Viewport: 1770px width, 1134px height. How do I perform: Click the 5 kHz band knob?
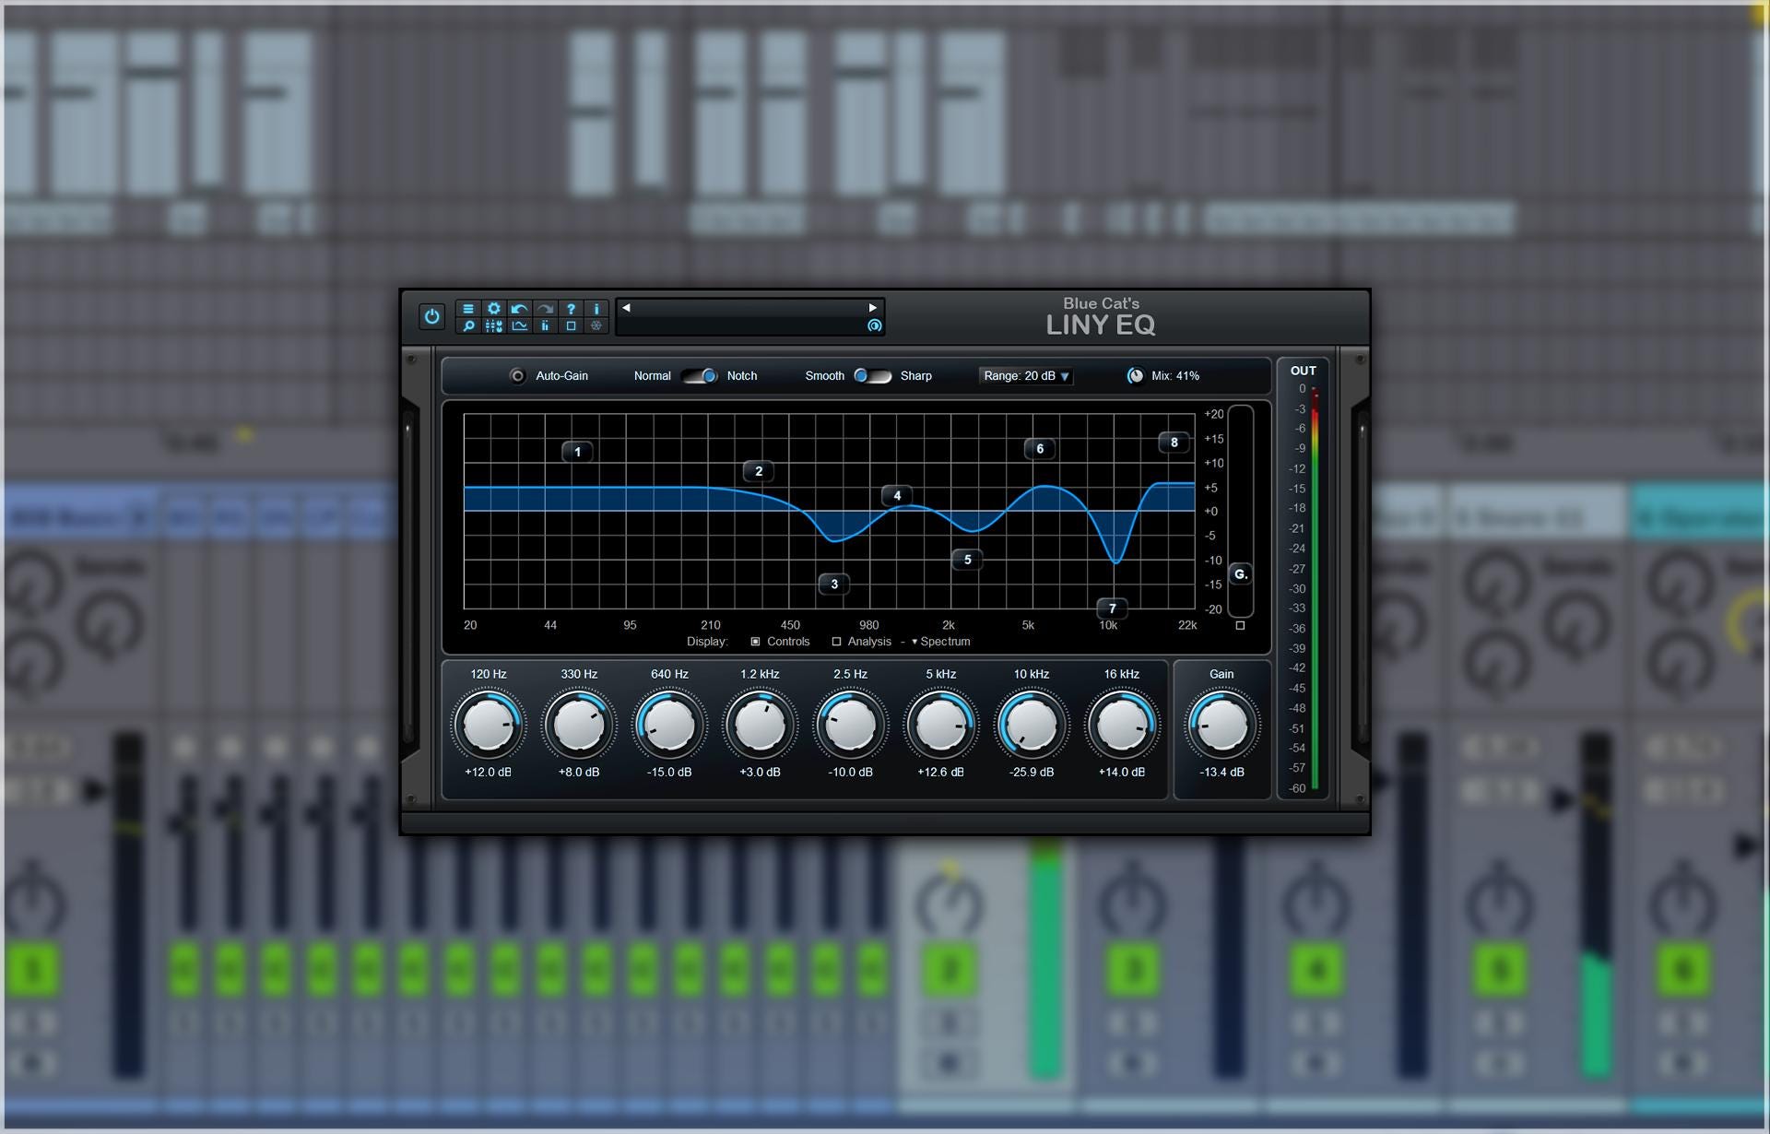pyautogui.click(x=940, y=725)
